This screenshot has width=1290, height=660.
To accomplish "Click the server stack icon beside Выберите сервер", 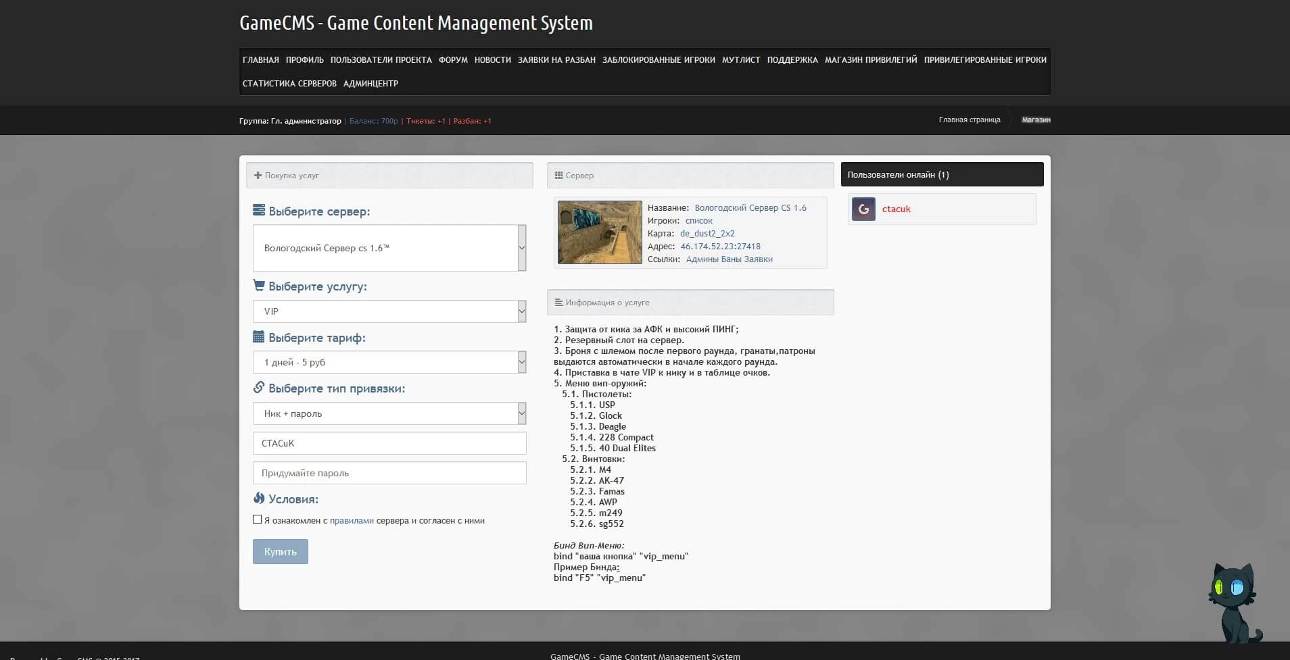I will tap(259, 211).
